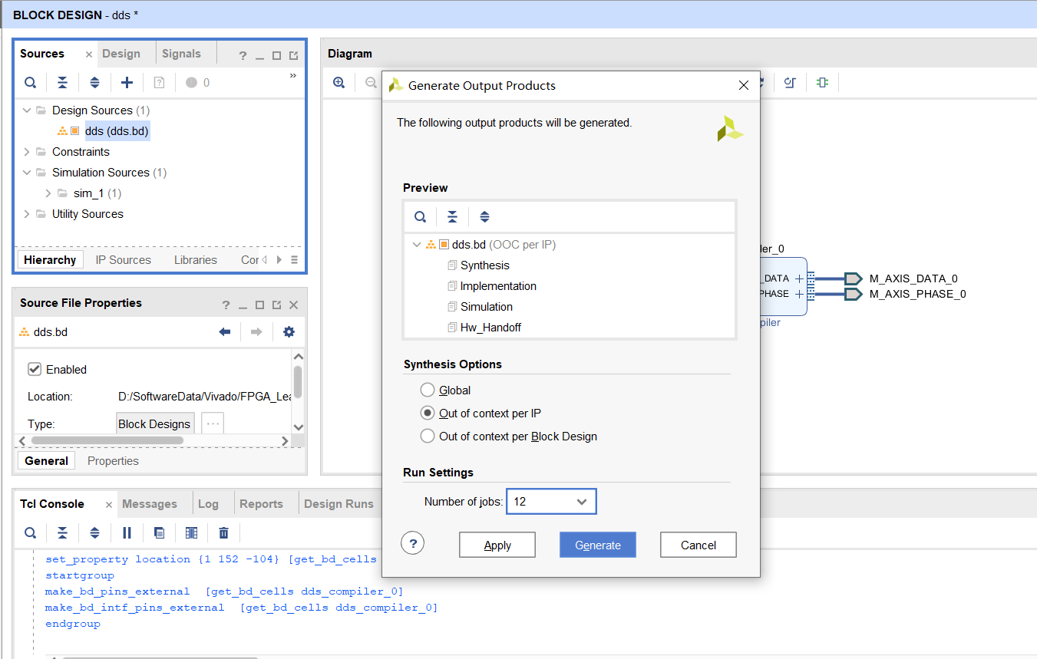
Task: Uncheck the Enabled checkbox
Action: [35, 370]
